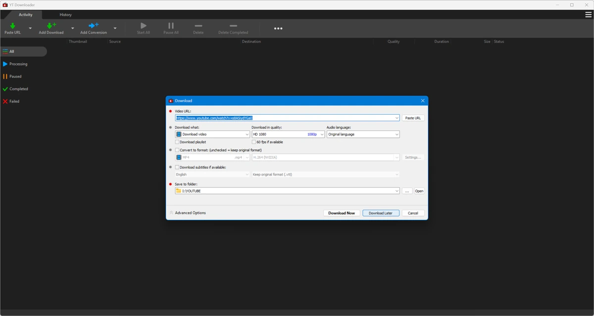Screen dimensions: 594x316
Task: Click the Download Later button
Action: point(381,213)
